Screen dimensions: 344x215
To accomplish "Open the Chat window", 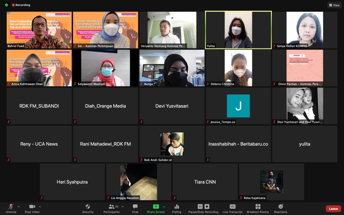I will [x=135, y=207].
